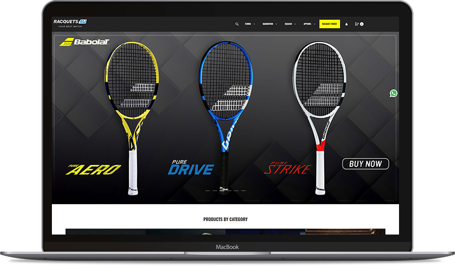This screenshot has width=455, height=266.
Task: Open the Tennis menu item
Action: (x=248, y=24)
